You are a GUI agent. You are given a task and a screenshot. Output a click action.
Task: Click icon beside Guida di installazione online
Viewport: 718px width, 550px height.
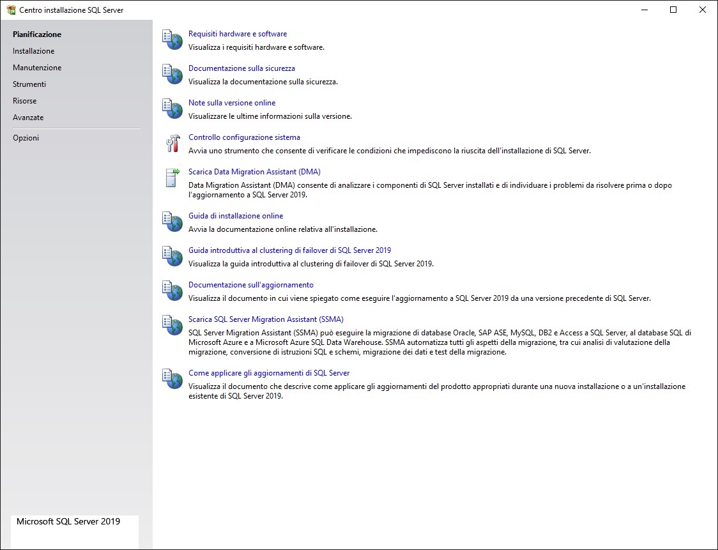click(x=172, y=222)
